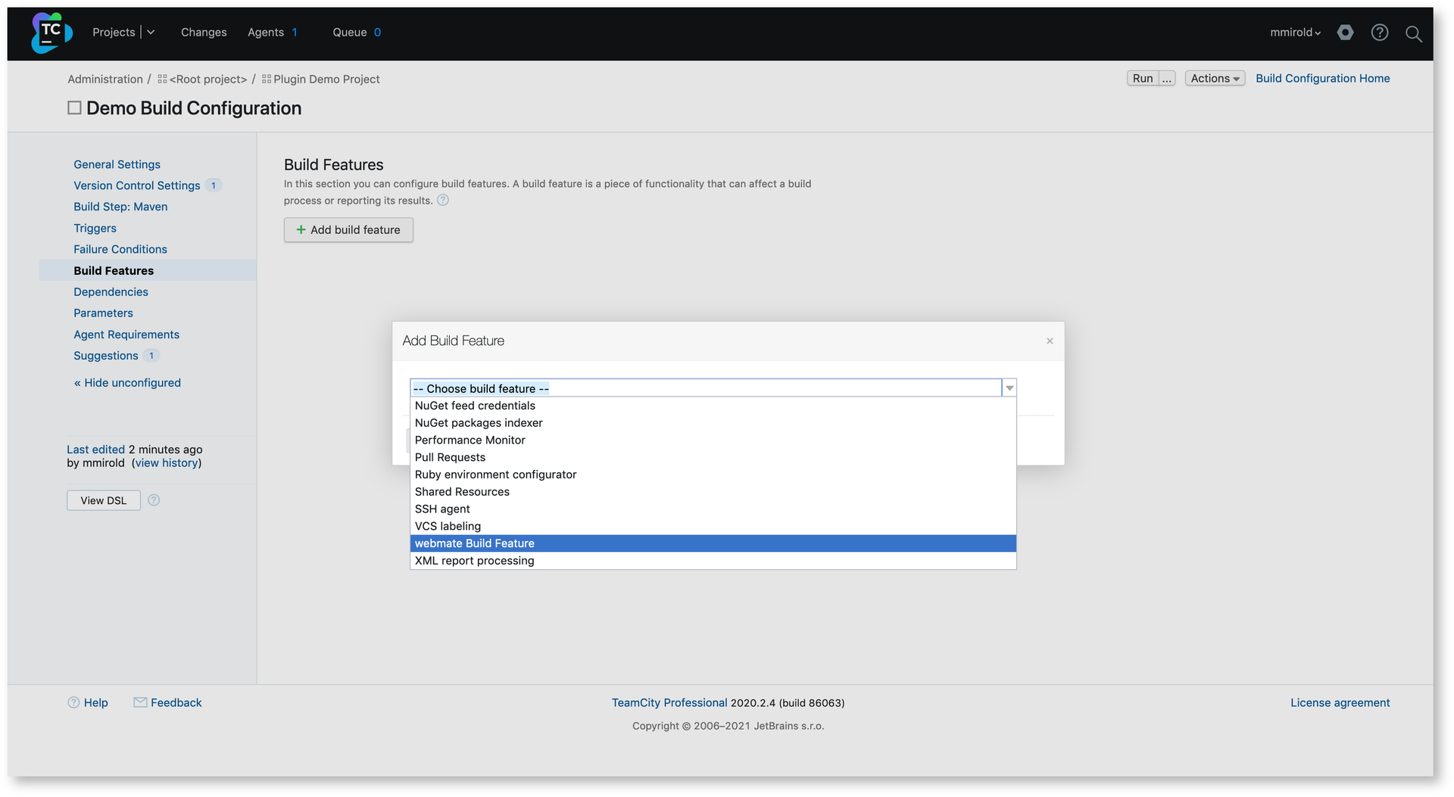The width and height of the screenshot is (1454, 797).
Task: Click Add build feature button
Action: pos(348,230)
